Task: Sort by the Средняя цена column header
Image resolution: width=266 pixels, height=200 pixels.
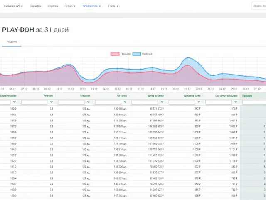Action: pos(192,96)
